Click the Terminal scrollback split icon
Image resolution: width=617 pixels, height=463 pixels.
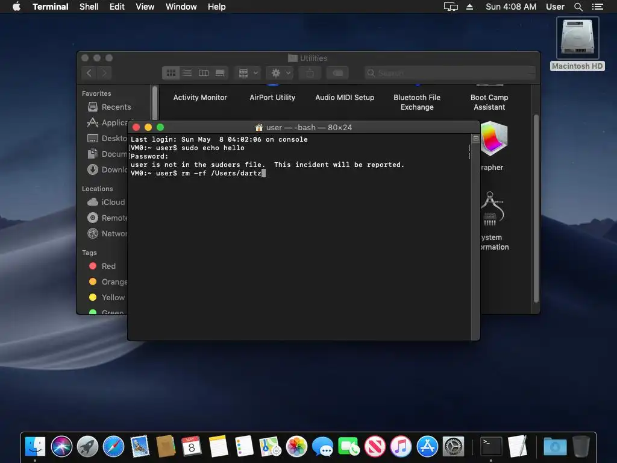pyautogui.click(x=476, y=138)
